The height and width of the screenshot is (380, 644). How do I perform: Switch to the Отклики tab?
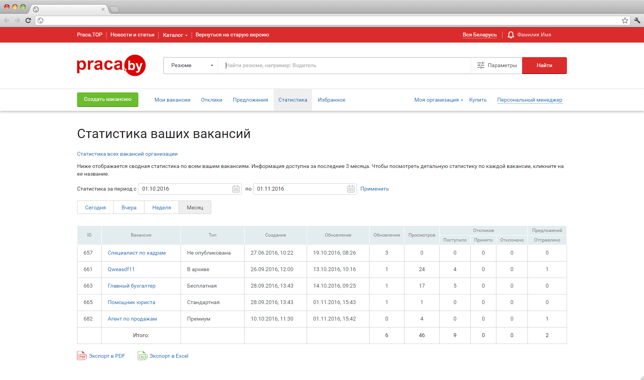coord(212,100)
